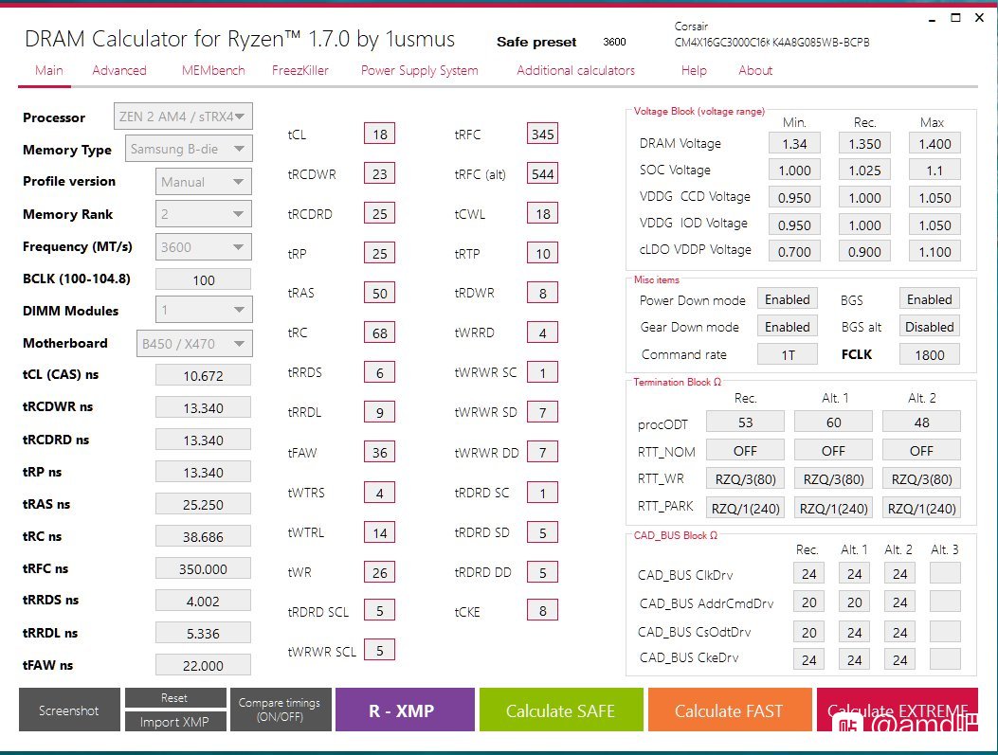
Task: Expand the Processor dropdown
Action: tap(183, 117)
